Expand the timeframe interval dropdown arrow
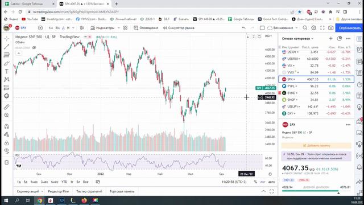364x205 pixels. tap(73, 28)
